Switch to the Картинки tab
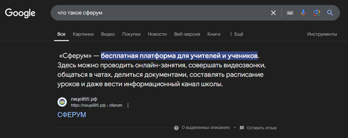This screenshot has width=348, height=138. point(83,34)
